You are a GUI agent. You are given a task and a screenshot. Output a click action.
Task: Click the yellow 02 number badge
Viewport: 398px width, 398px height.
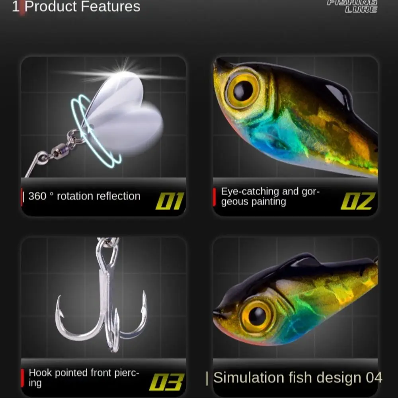358,201
